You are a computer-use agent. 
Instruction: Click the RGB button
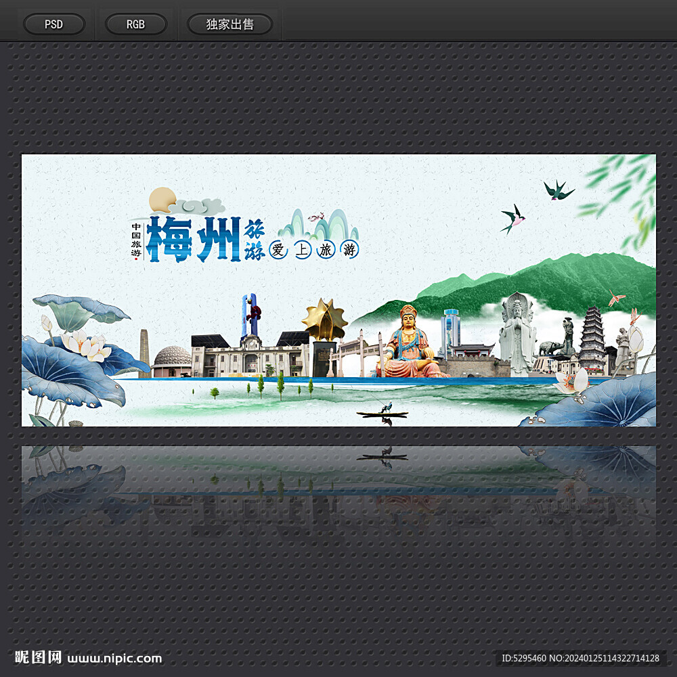coord(135,24)
